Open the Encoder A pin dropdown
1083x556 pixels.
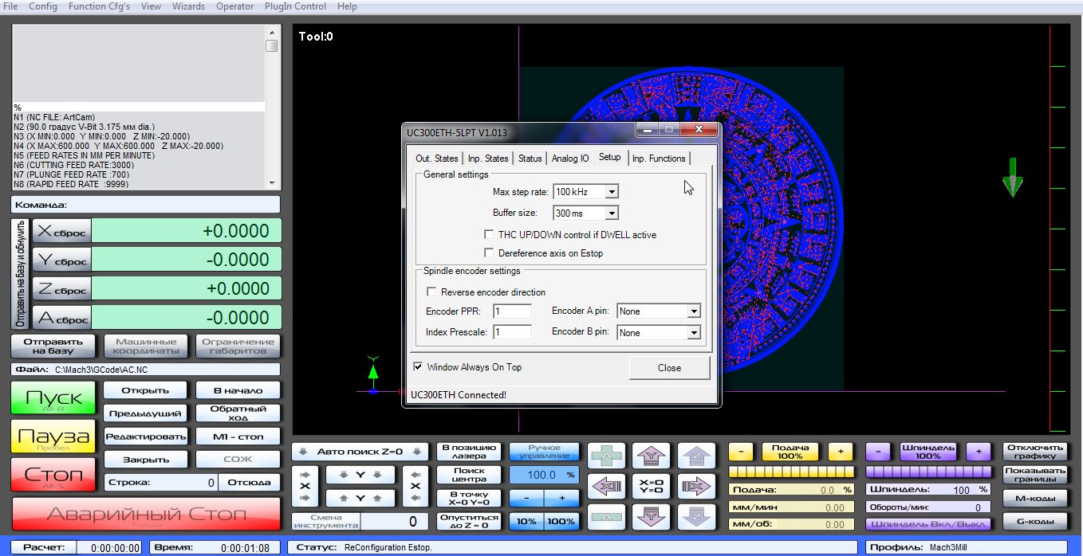[x=694, y=311]
